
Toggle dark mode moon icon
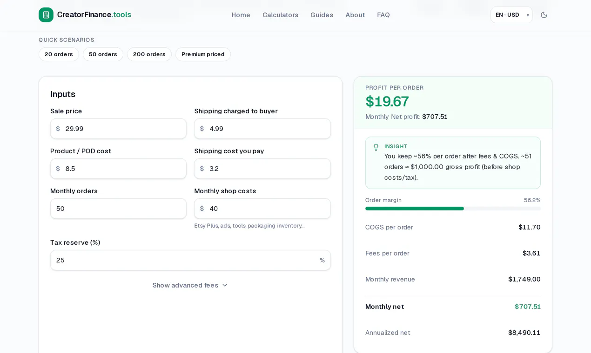(544, 15)
